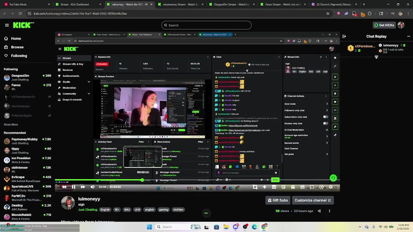The height and width of the screenshot is (232, 413).
Task: Open the lulmoneyy channel name link
Action: [89, 199]
